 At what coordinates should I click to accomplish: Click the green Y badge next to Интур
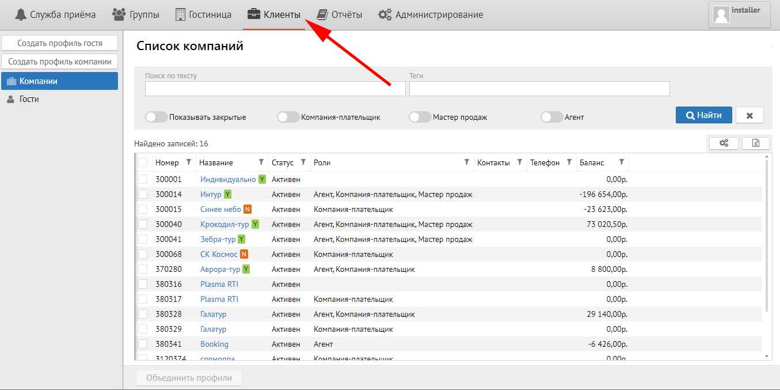tap(227, 195)
